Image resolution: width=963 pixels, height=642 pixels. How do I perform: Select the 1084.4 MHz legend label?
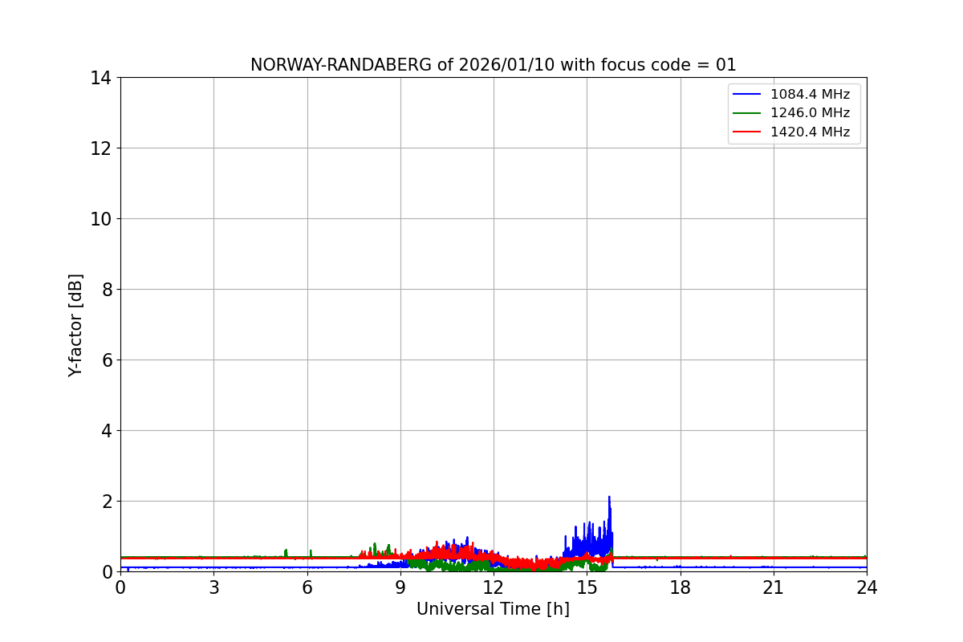[x=810, y=95]
